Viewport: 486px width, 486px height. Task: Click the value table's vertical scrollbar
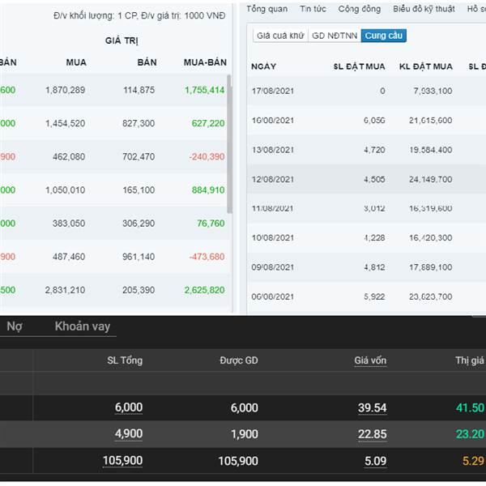tap(229, 146)
